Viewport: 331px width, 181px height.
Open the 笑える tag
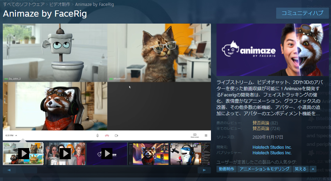coord(300,169)
